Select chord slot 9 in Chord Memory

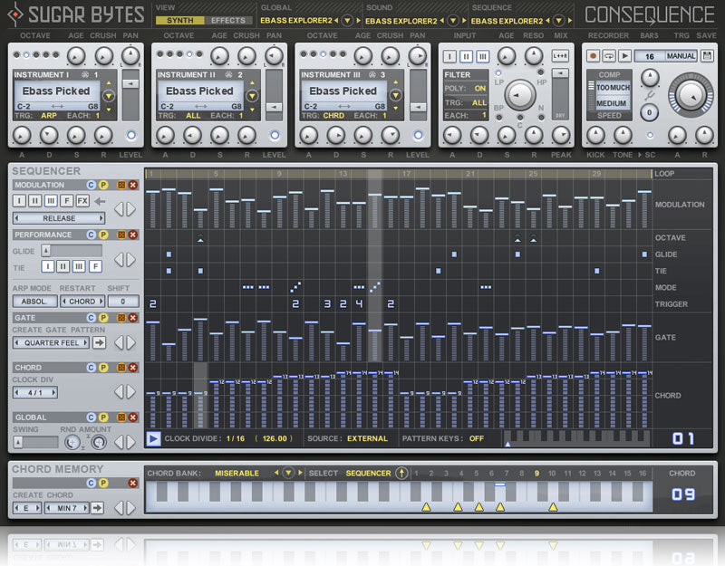[536, 473]
